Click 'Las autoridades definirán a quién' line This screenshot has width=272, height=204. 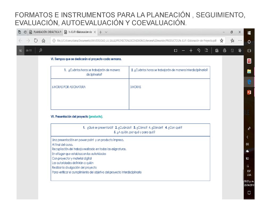click(73, 163)
